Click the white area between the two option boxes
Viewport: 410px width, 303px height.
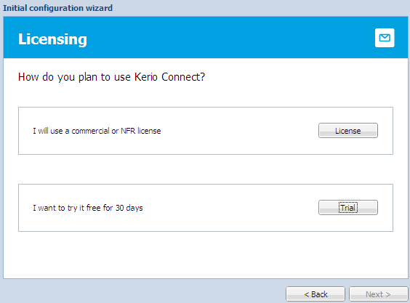coord(206,169)
